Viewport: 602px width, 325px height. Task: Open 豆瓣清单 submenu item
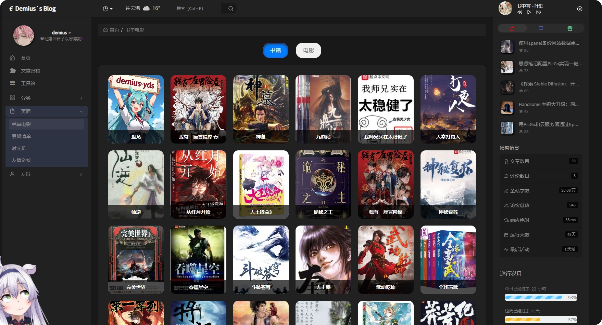[x=21, y=136]
